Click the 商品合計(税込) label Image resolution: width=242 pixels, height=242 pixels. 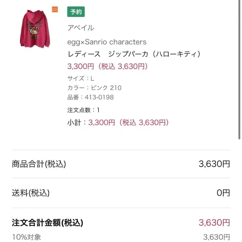39,164
